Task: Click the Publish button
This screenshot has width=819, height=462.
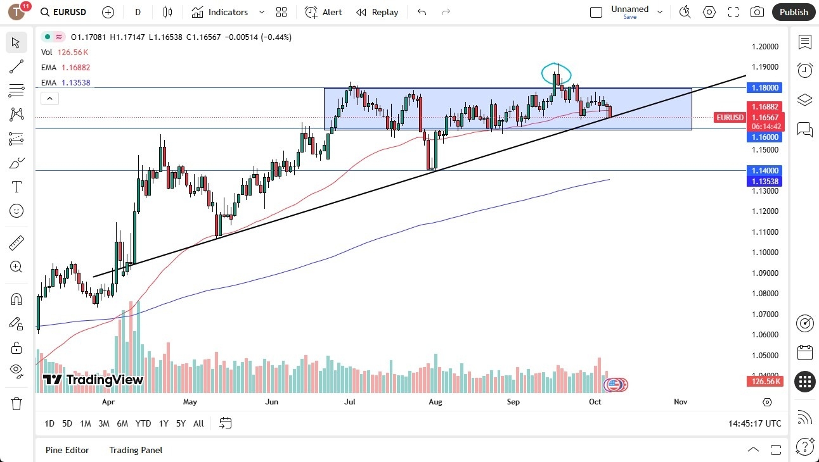Action: pyautogui.click(x=793, y=11)
